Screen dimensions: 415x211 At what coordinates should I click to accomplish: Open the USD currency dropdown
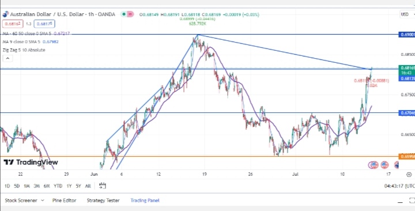click(x=407, y=14)
